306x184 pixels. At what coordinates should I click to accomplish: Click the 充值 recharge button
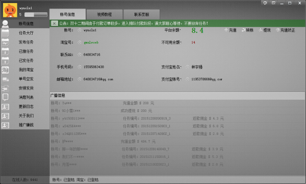click(231, 30)
